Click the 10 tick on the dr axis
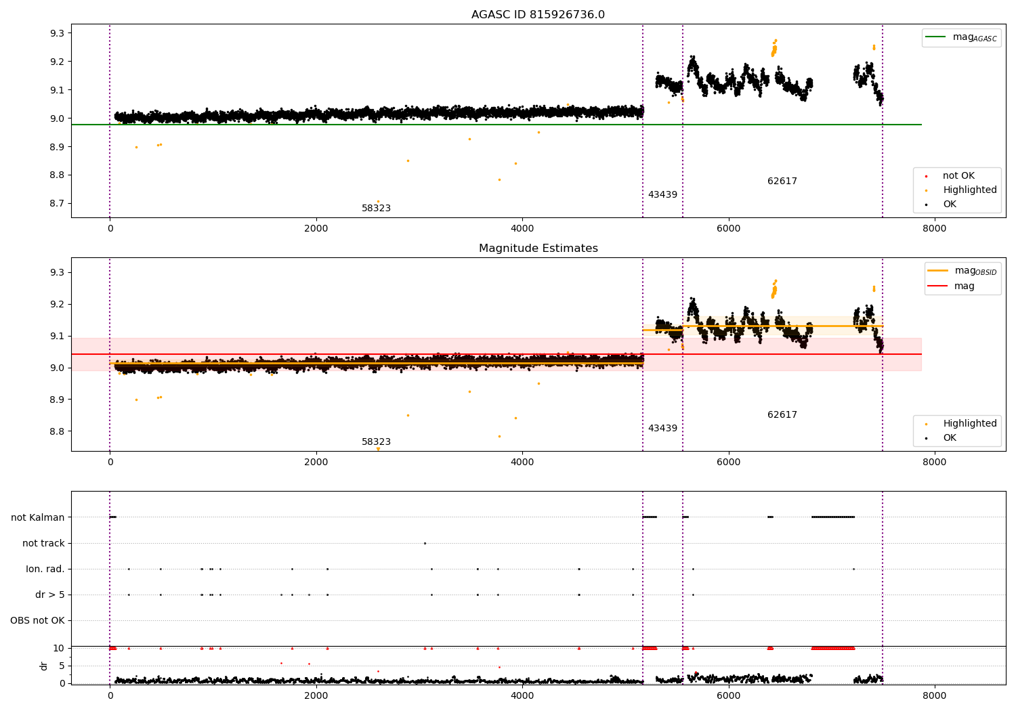 point(59,649)
